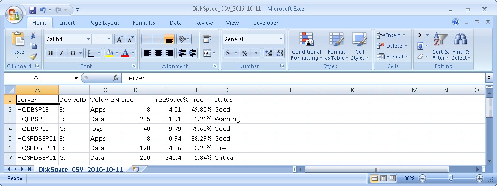
Task: Click the formula bar showing Server
Action: click(x=303, y=78)
